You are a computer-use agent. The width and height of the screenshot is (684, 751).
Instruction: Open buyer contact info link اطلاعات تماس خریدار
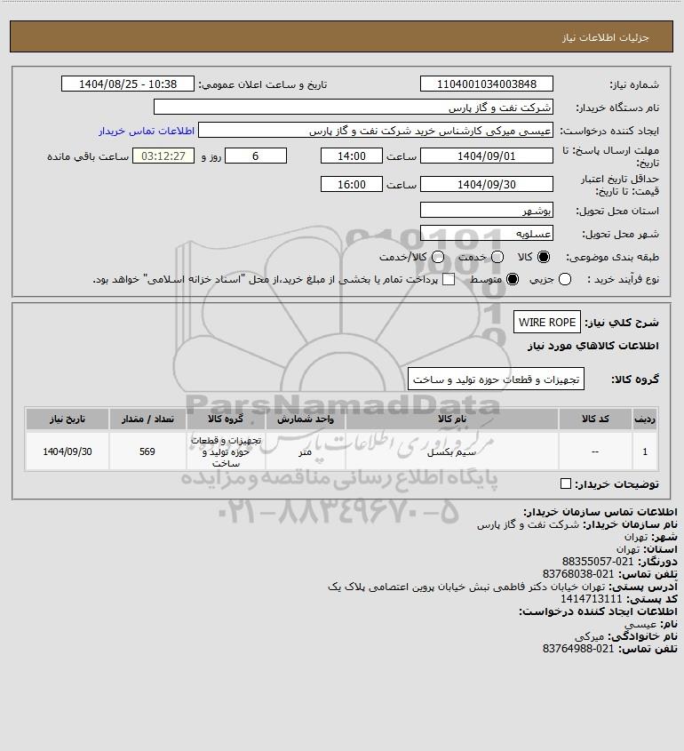pyautogui.click(x=147, y=131)
